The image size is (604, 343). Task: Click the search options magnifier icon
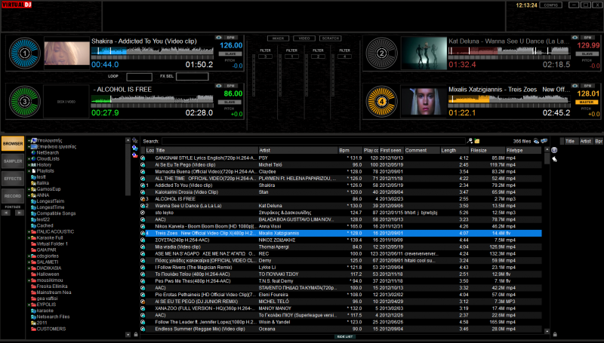(470, 141)
